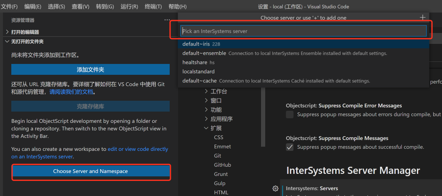Open edit or view code directly link
This screenshot has height=196, width=442.
coord(138,149)
